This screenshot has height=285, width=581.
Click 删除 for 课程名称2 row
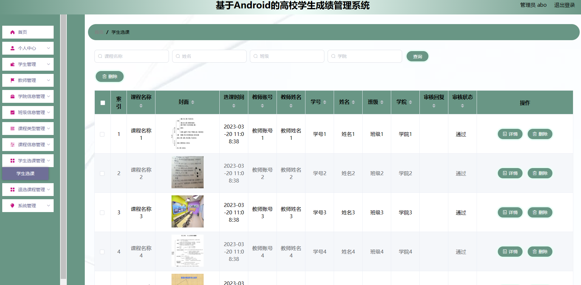tap(540, 173)
